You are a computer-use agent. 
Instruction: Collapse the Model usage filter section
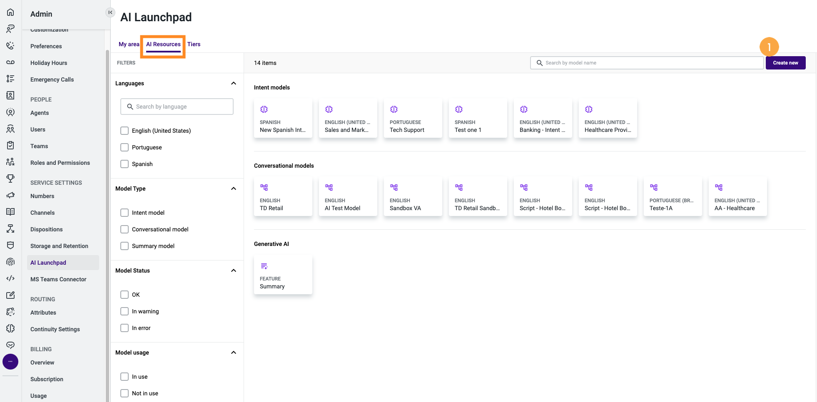point(233,352)
